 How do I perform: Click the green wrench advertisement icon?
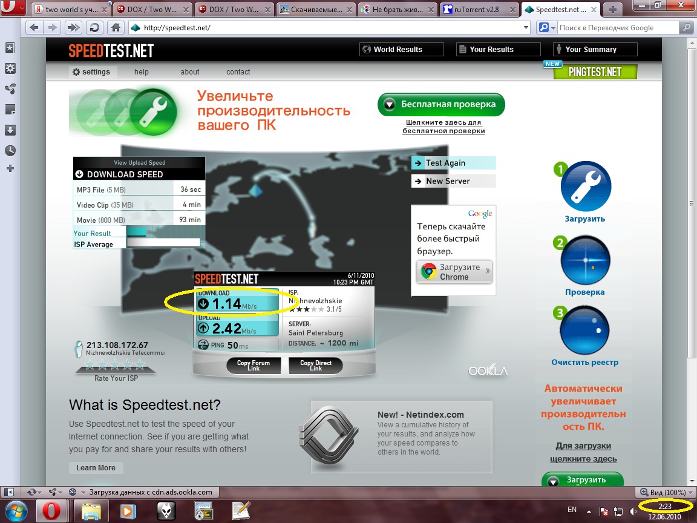click(153, 111)
